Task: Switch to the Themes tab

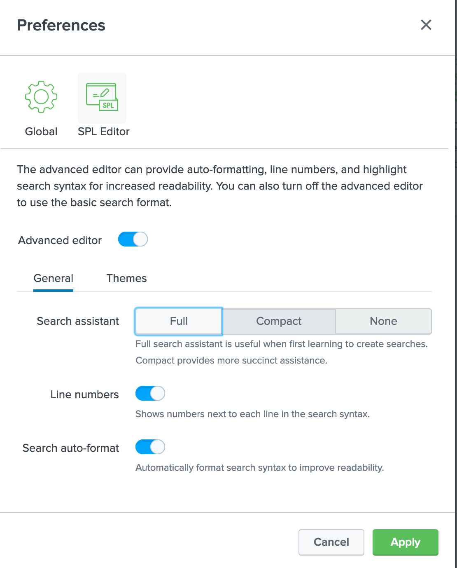Action: coord(126,278)
